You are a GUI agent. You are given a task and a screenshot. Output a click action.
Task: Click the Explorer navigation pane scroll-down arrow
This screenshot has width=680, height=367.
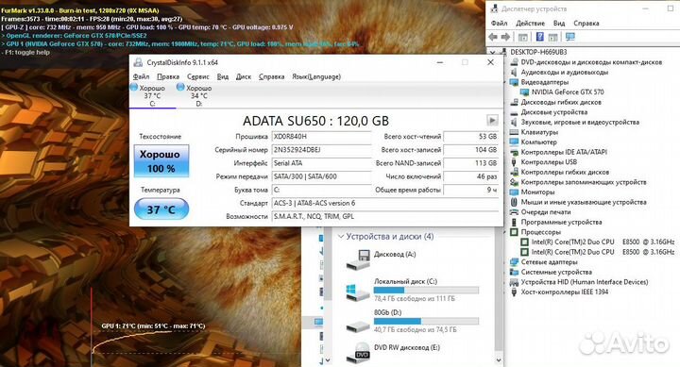click(328, 360)
